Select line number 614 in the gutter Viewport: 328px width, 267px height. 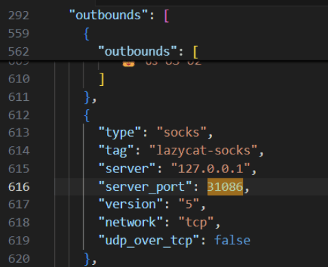[19, 151]
